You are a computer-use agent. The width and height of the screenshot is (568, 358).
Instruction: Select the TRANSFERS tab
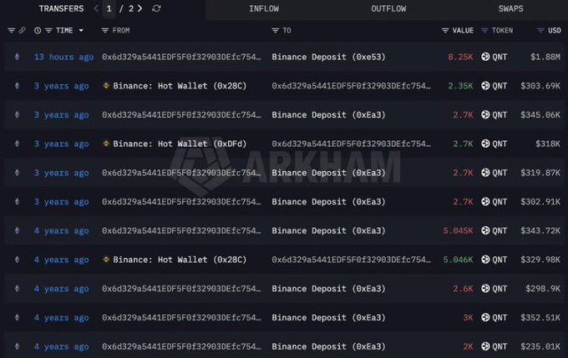pyautogui.click(x=61, y=8)
